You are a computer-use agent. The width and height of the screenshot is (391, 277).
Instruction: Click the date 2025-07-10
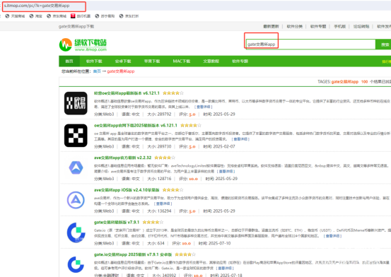(x=219, y=243)
